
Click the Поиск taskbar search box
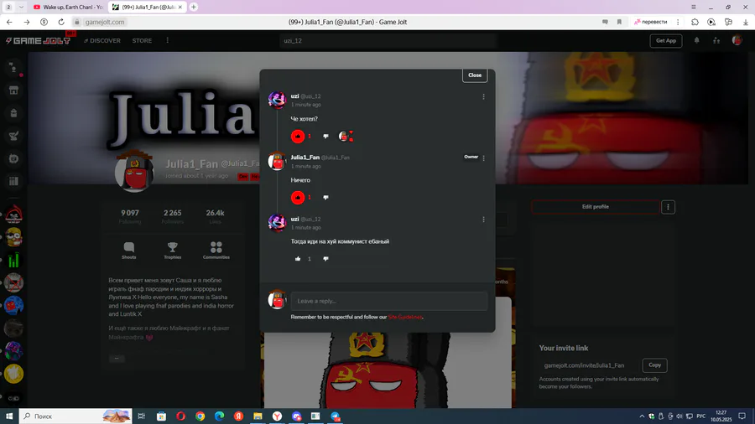tap(75, 416)
